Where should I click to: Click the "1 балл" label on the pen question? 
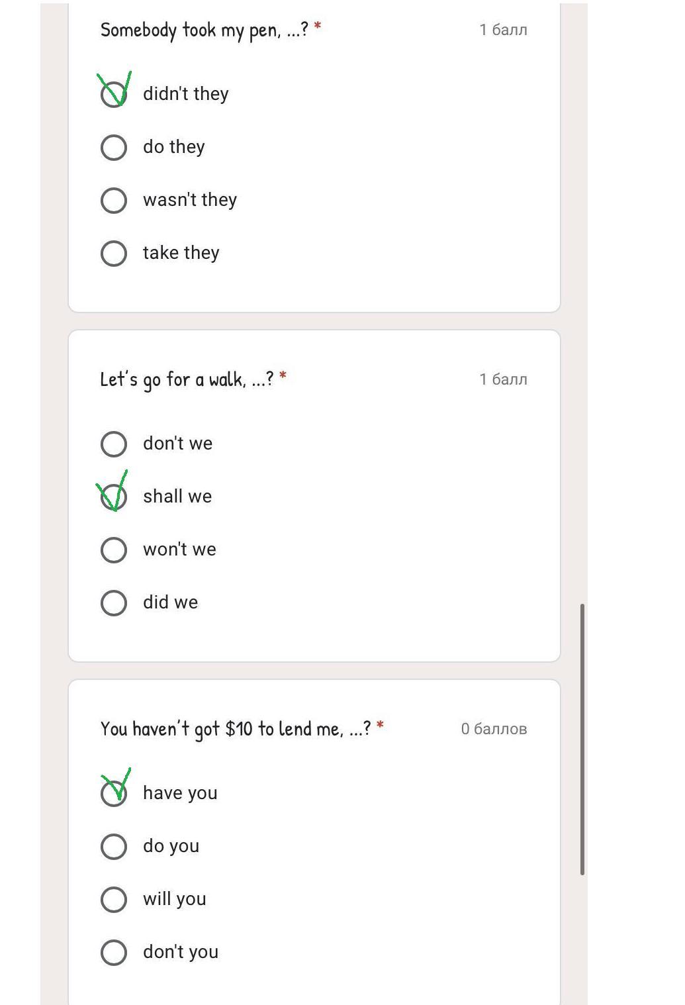[x=503, y=30]
